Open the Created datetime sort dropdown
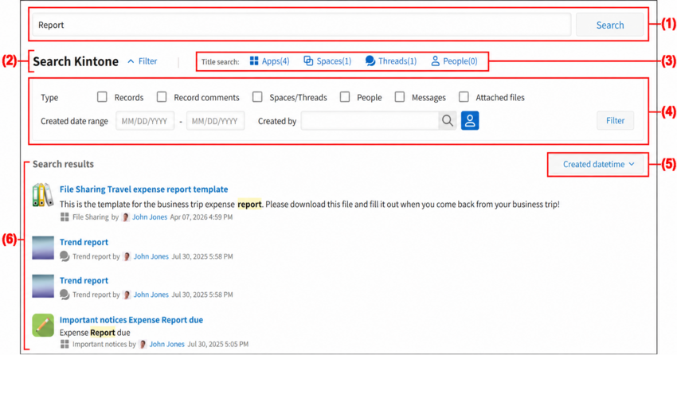 598,164
